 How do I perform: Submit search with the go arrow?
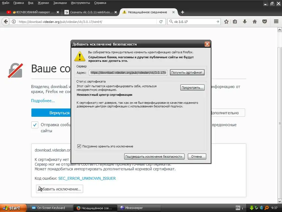(218, 22)
